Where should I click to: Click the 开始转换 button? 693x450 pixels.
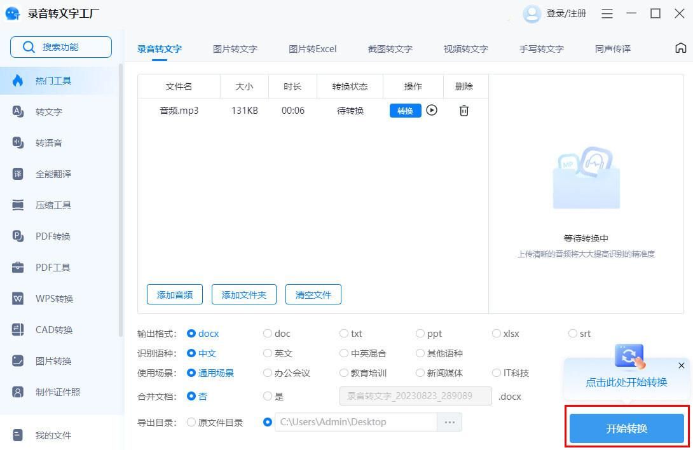click(x=626, y=428)
